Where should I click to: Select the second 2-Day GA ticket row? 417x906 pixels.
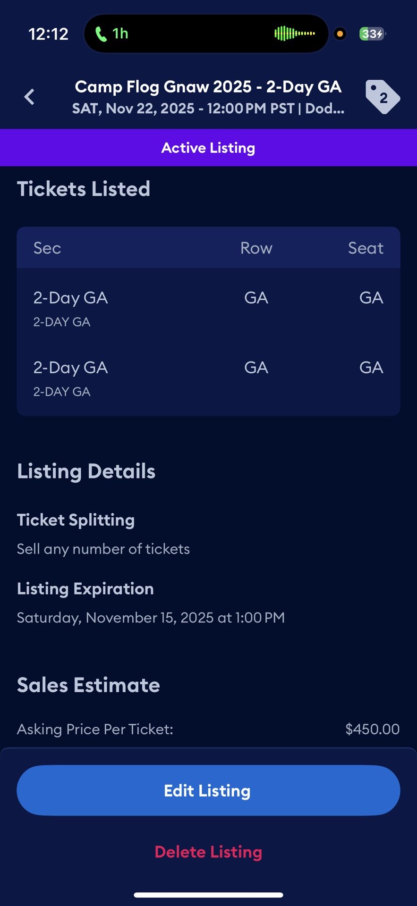[208, 378]
